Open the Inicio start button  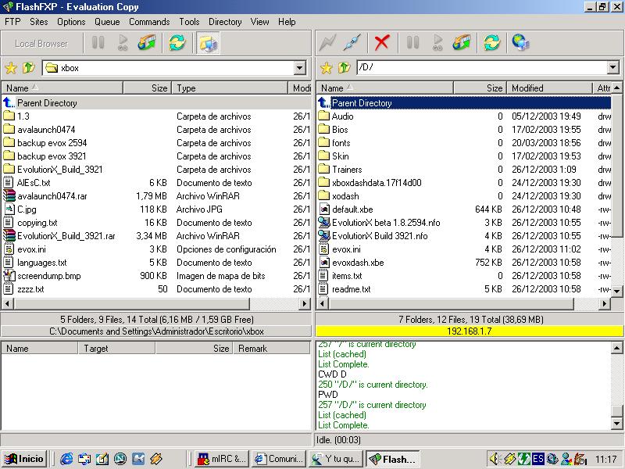[x=24, y=459]
